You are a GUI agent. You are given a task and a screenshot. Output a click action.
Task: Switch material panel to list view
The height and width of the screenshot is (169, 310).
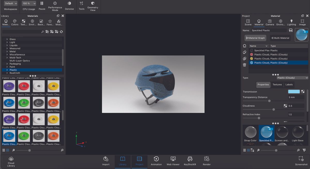pos(244,150)
